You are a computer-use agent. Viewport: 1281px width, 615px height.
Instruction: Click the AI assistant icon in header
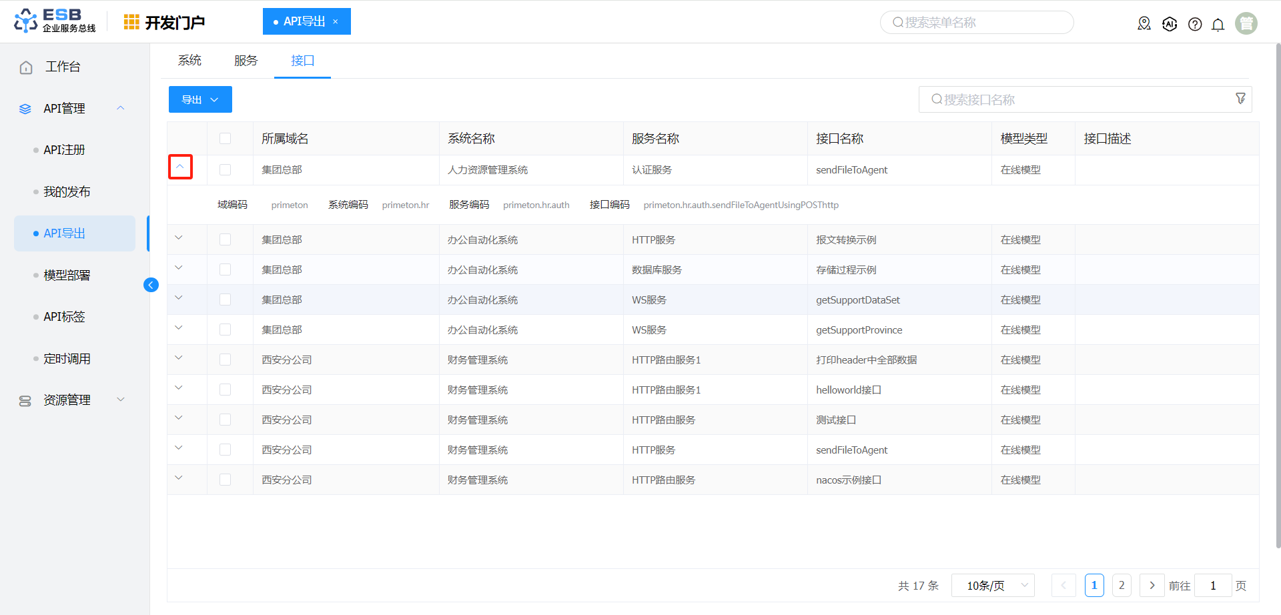pos(1170,24)
